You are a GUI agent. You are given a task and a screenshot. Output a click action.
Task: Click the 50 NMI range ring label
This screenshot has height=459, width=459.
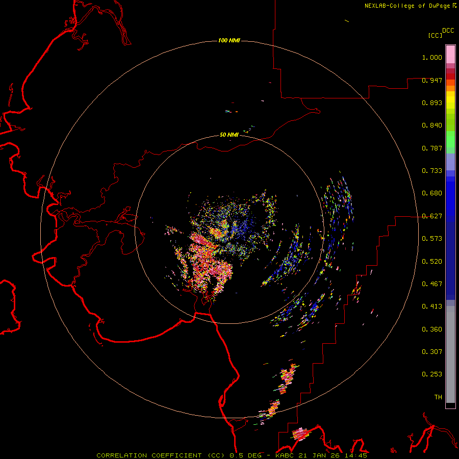coord(229,135)
